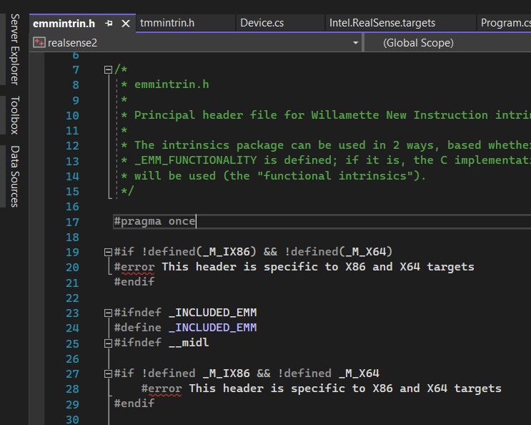Pin the emmintrin.h tab
This screenshot has height=425, width=531.
pyautogui.click(x=109, y=24)
